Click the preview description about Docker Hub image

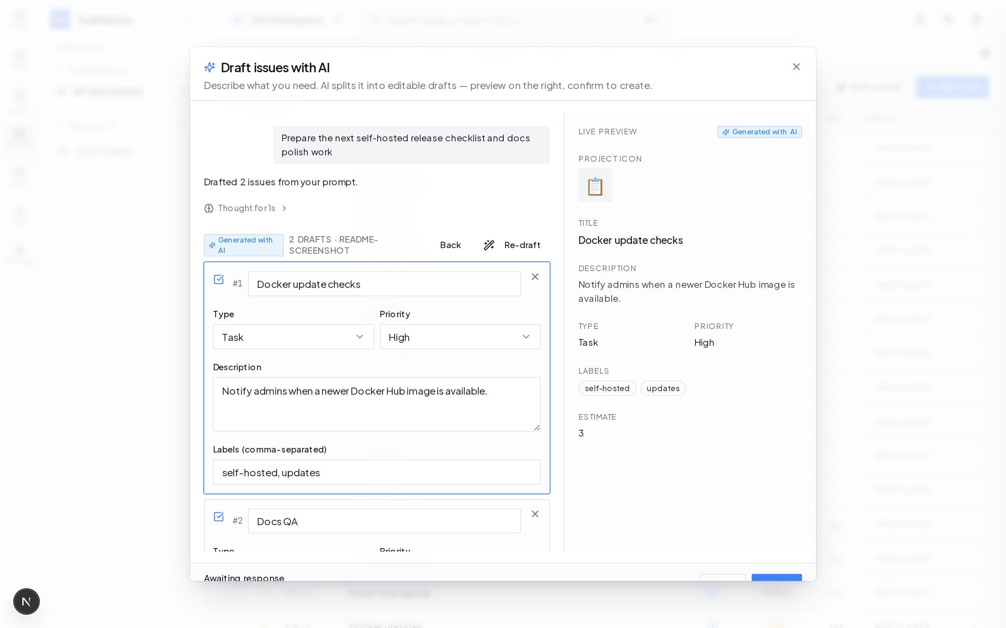[x=686, y=292]
